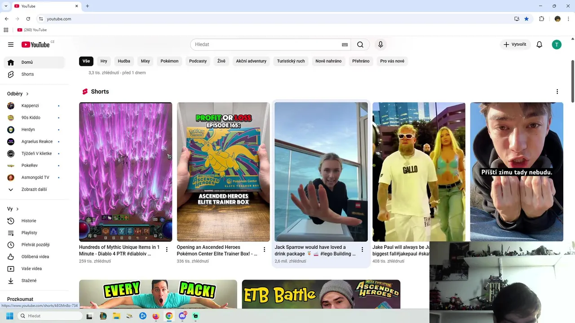Bookmark this page with the star icon
Image resolution: width=575 pixels, height=323 pixels.
point(526,19)
